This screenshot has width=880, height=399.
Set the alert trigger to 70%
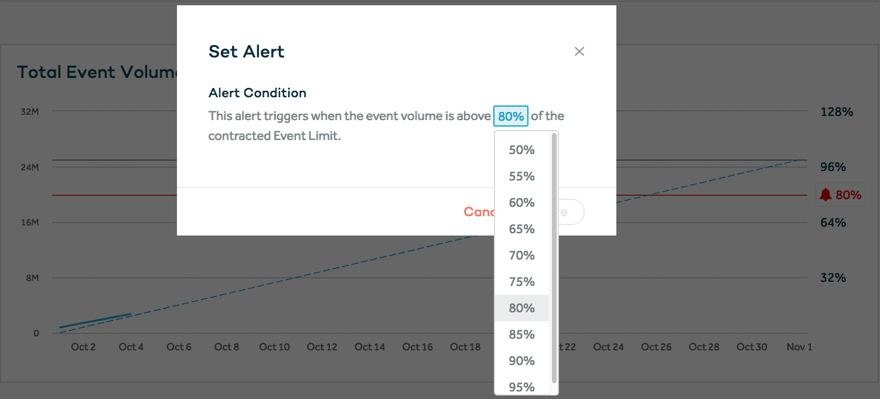521,255
